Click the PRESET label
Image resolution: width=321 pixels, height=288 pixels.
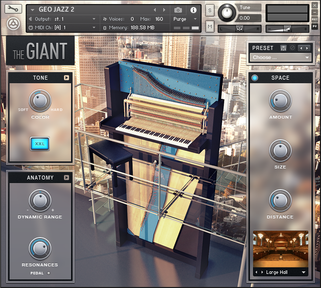point(263,48)
